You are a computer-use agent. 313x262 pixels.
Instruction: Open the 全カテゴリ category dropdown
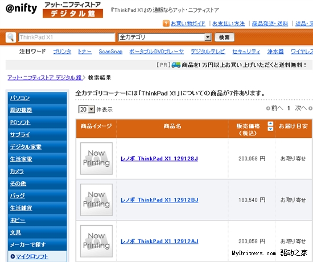point(165,37)
